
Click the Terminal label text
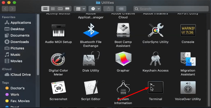coord(155,99)
